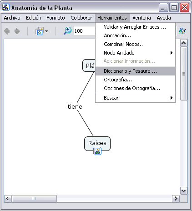This screenshot has height=211, width=192.
Task: Open the Formato menu
Action: (x=56, y=18)
